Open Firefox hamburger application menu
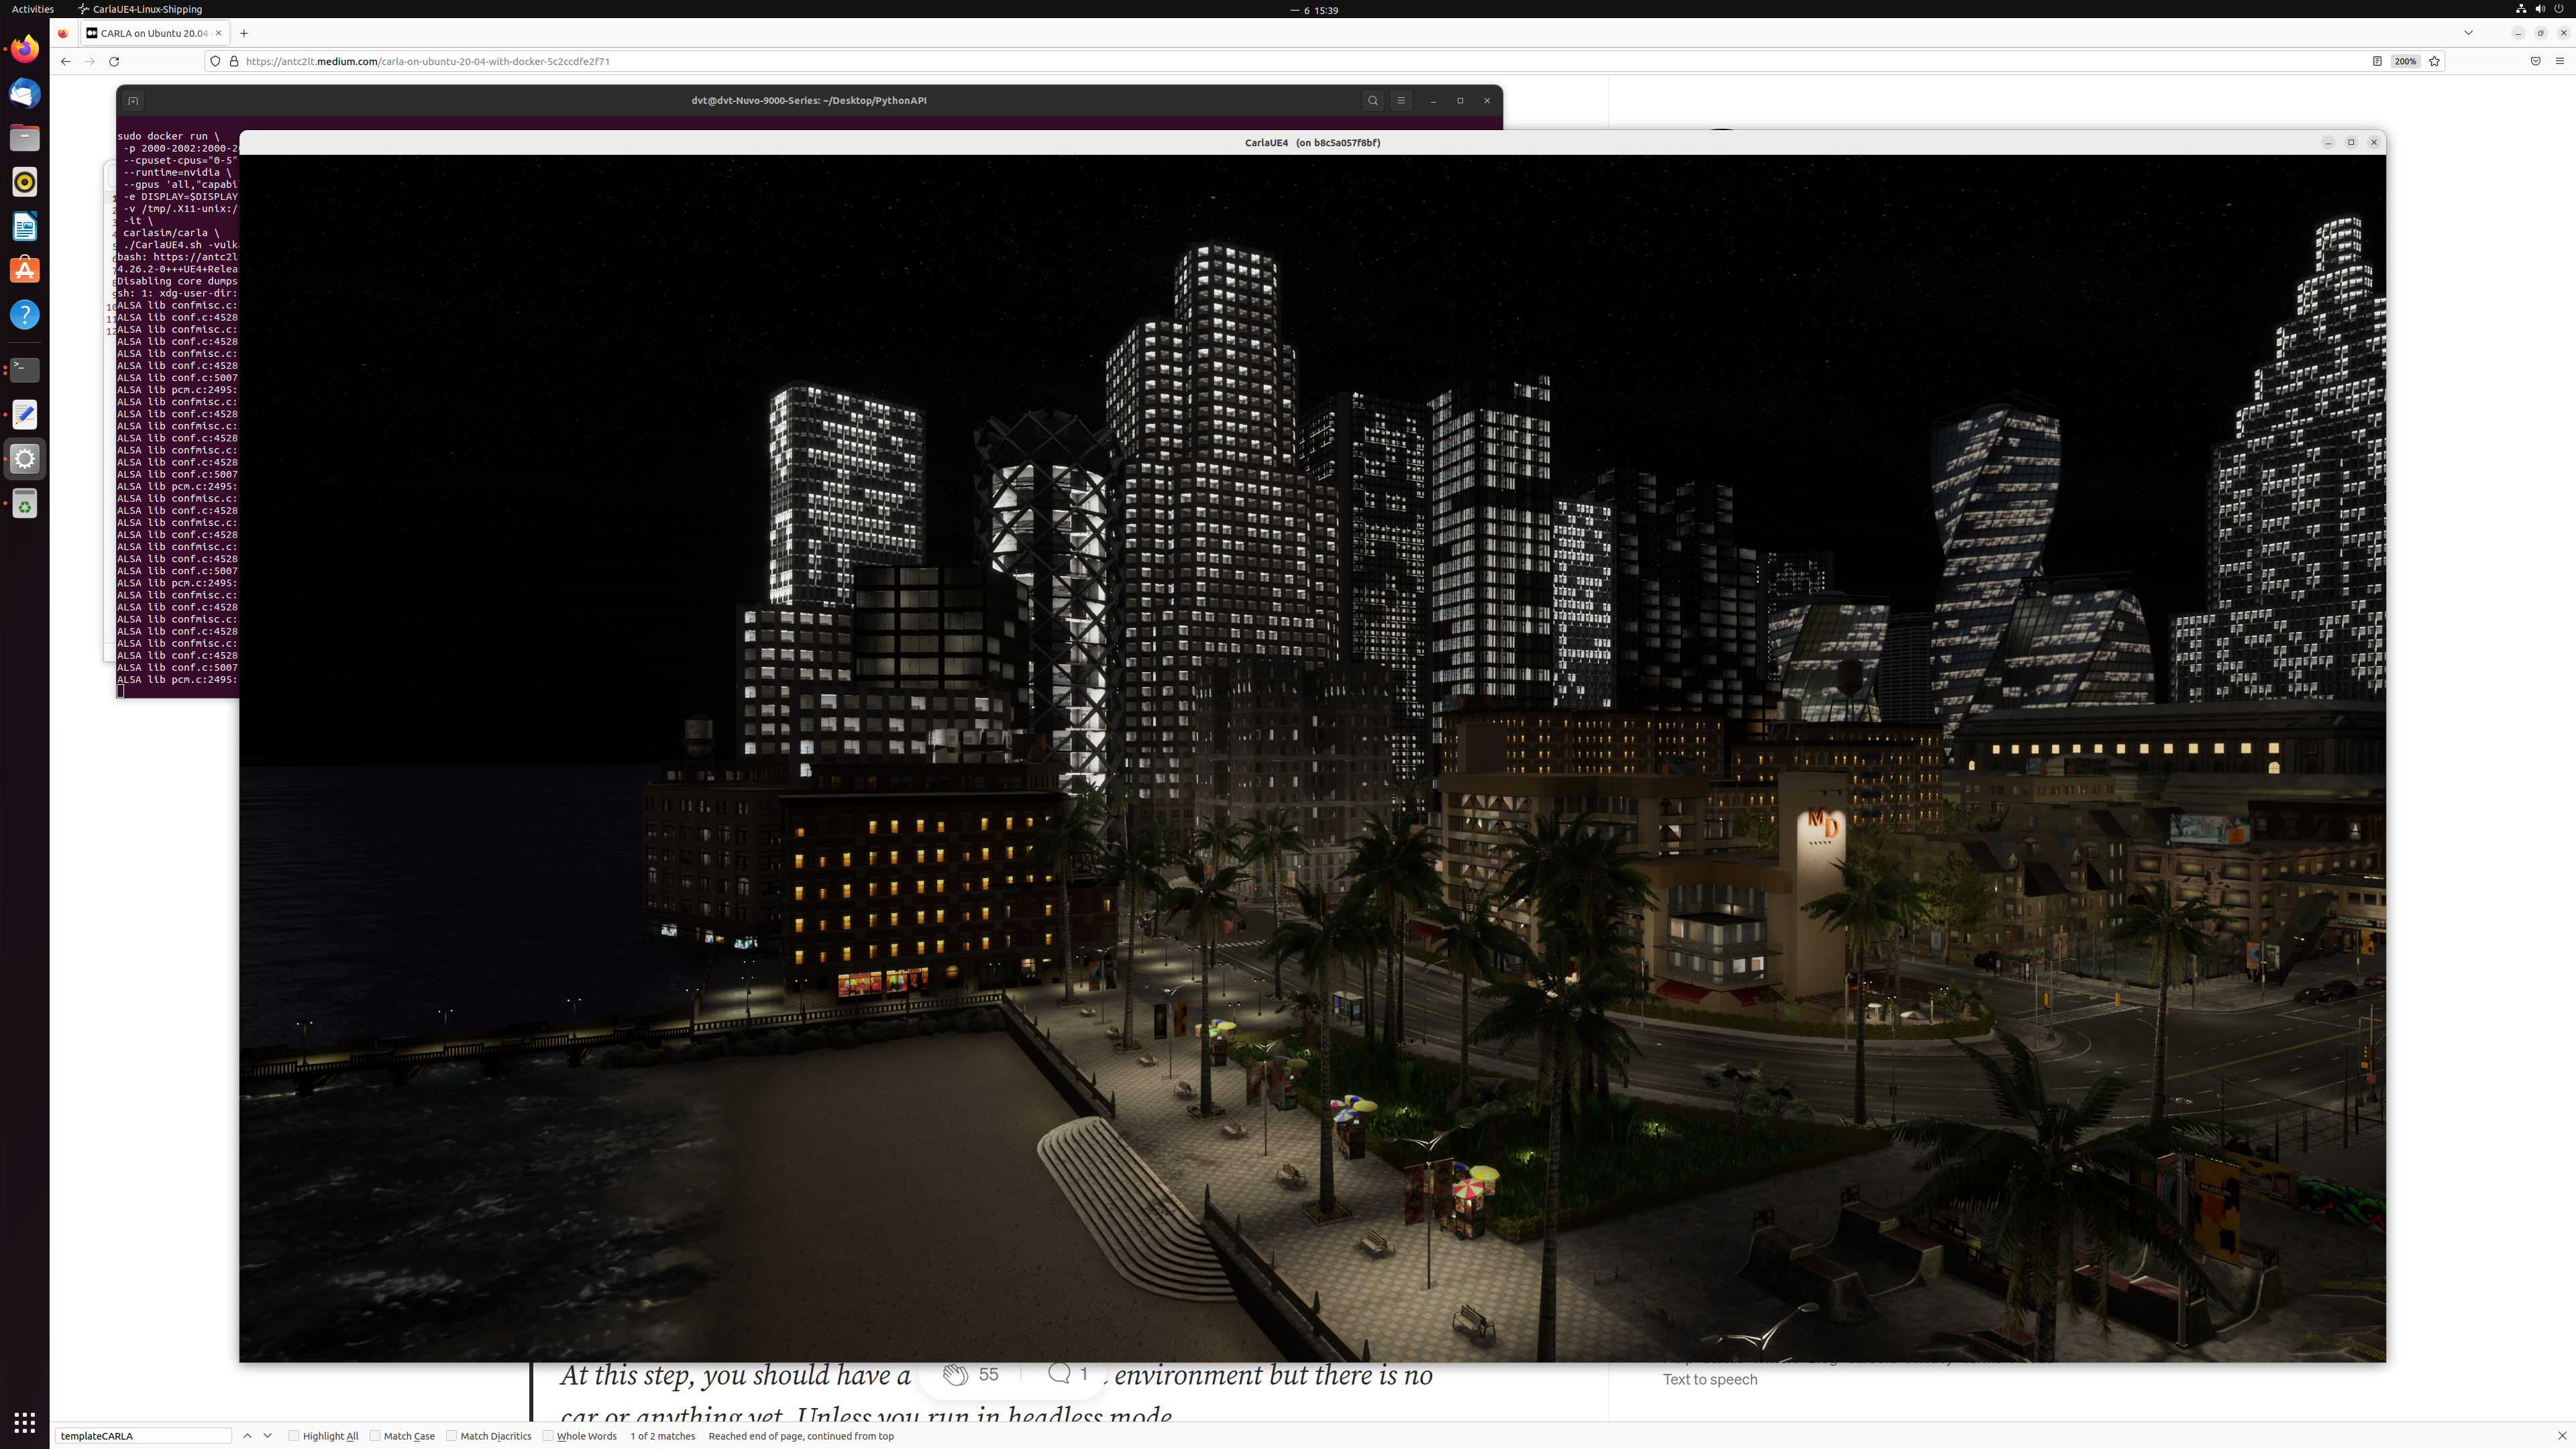Viewport: 2576px width, 1449px height. tap(2559, 61)
